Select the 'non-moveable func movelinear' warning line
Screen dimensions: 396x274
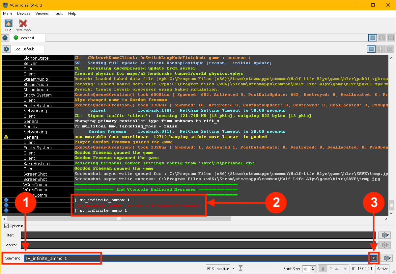tap(171, 137)
